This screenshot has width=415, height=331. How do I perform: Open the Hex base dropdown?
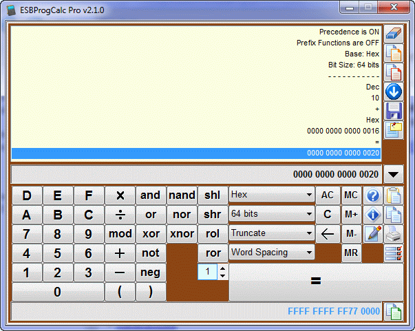[272, 195]
